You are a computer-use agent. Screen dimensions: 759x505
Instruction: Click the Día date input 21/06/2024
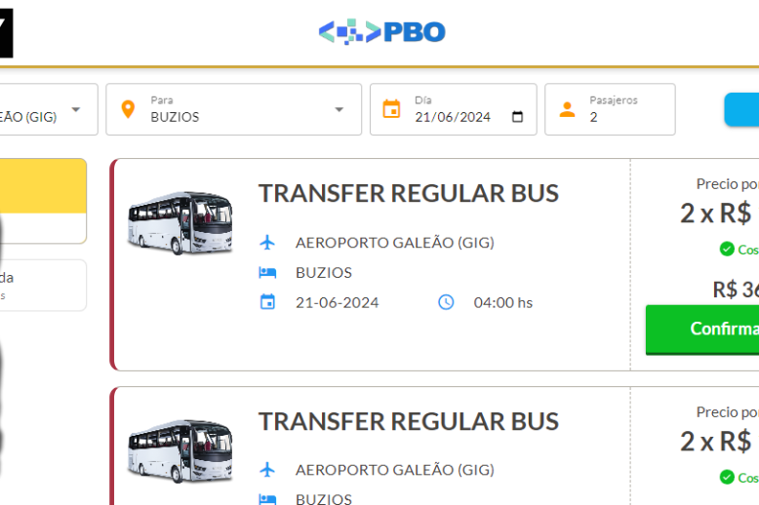pos(453,117)
